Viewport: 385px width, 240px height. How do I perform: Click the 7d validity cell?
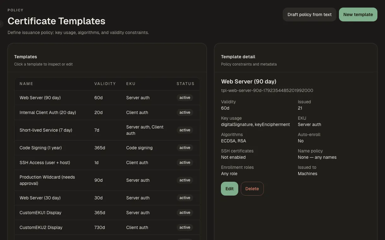coord(97,130)
